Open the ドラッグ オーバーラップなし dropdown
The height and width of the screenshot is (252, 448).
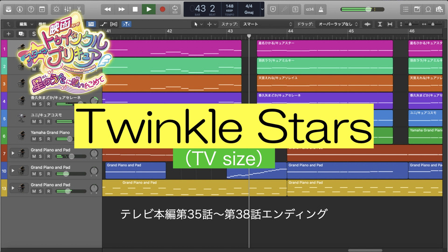[338, 24]
